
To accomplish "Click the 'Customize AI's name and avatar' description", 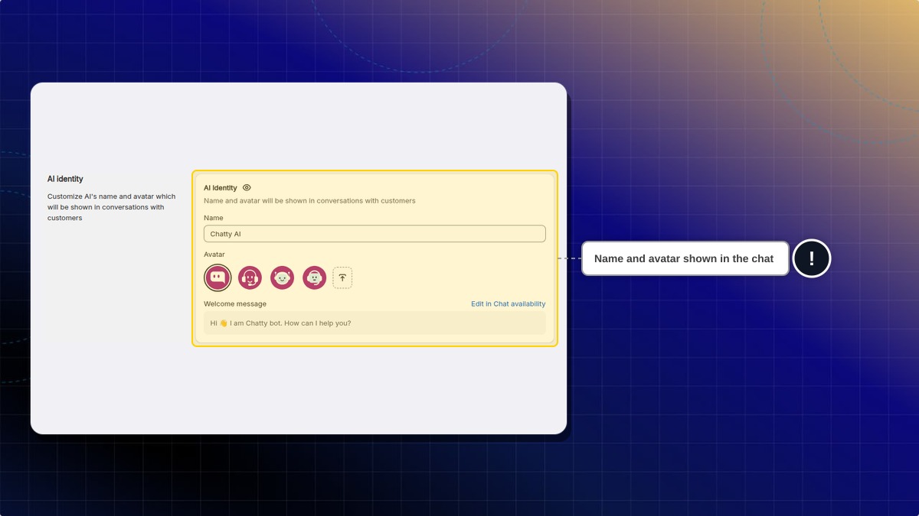I will point(112,207).
